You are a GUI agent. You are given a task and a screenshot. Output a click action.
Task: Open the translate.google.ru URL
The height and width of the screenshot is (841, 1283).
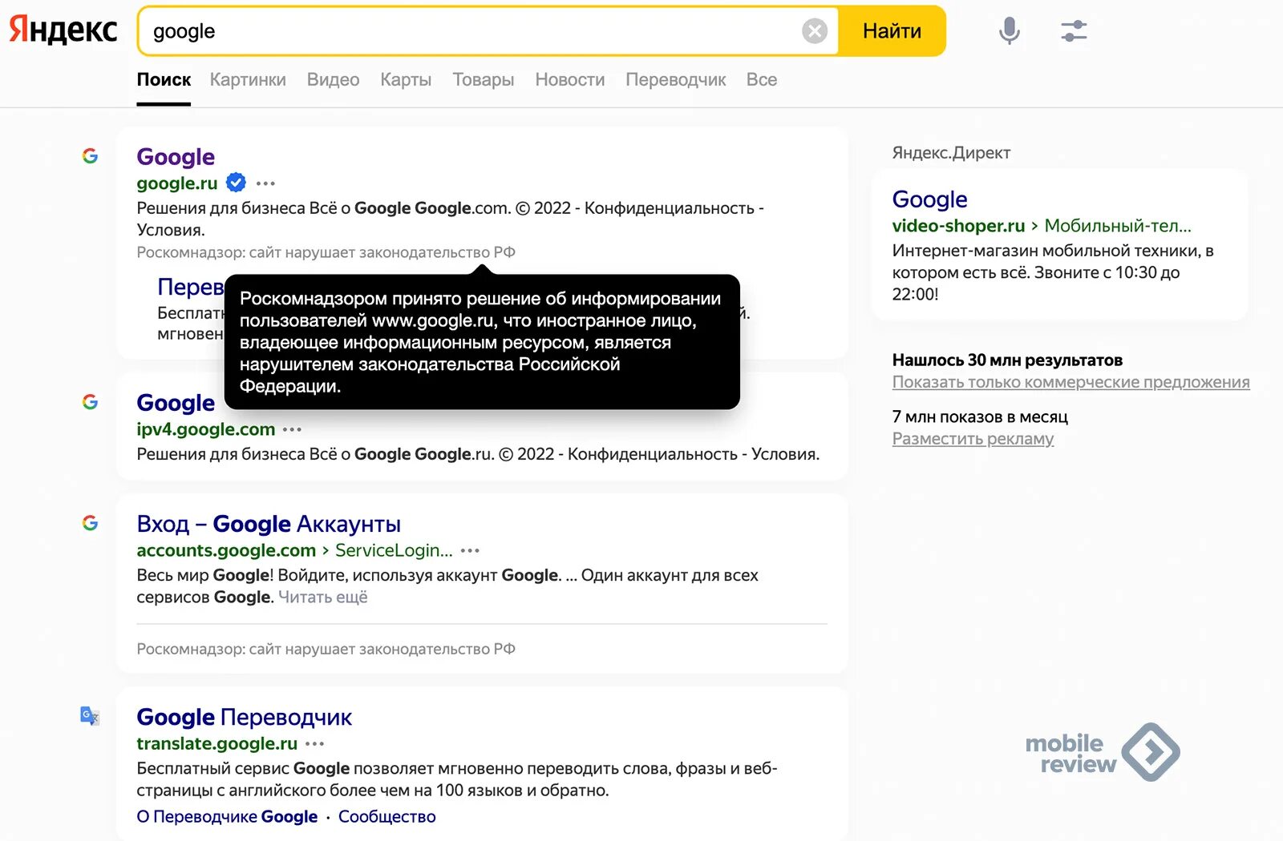tap(217, 743)
